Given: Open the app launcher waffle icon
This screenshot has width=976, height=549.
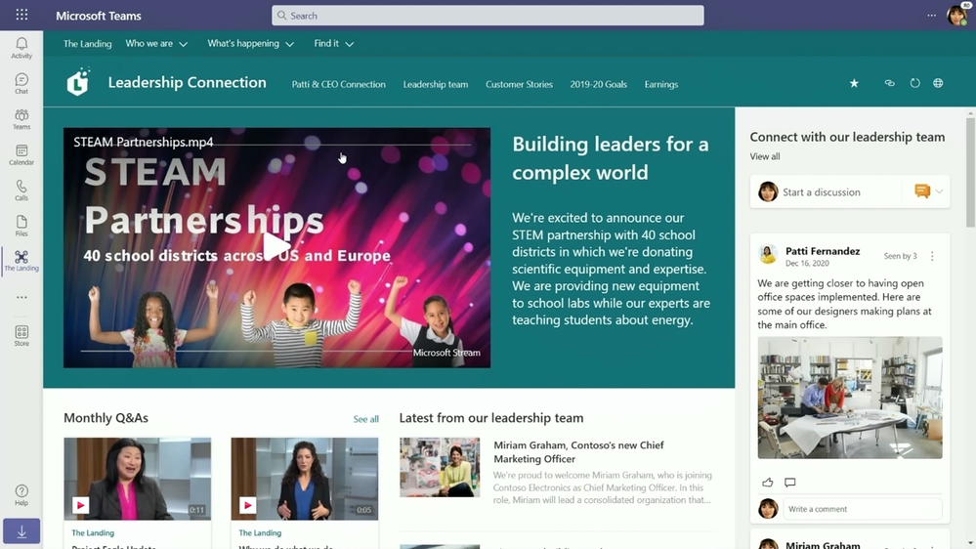Looking at the screenshot, I should click(x=21, y=15).
